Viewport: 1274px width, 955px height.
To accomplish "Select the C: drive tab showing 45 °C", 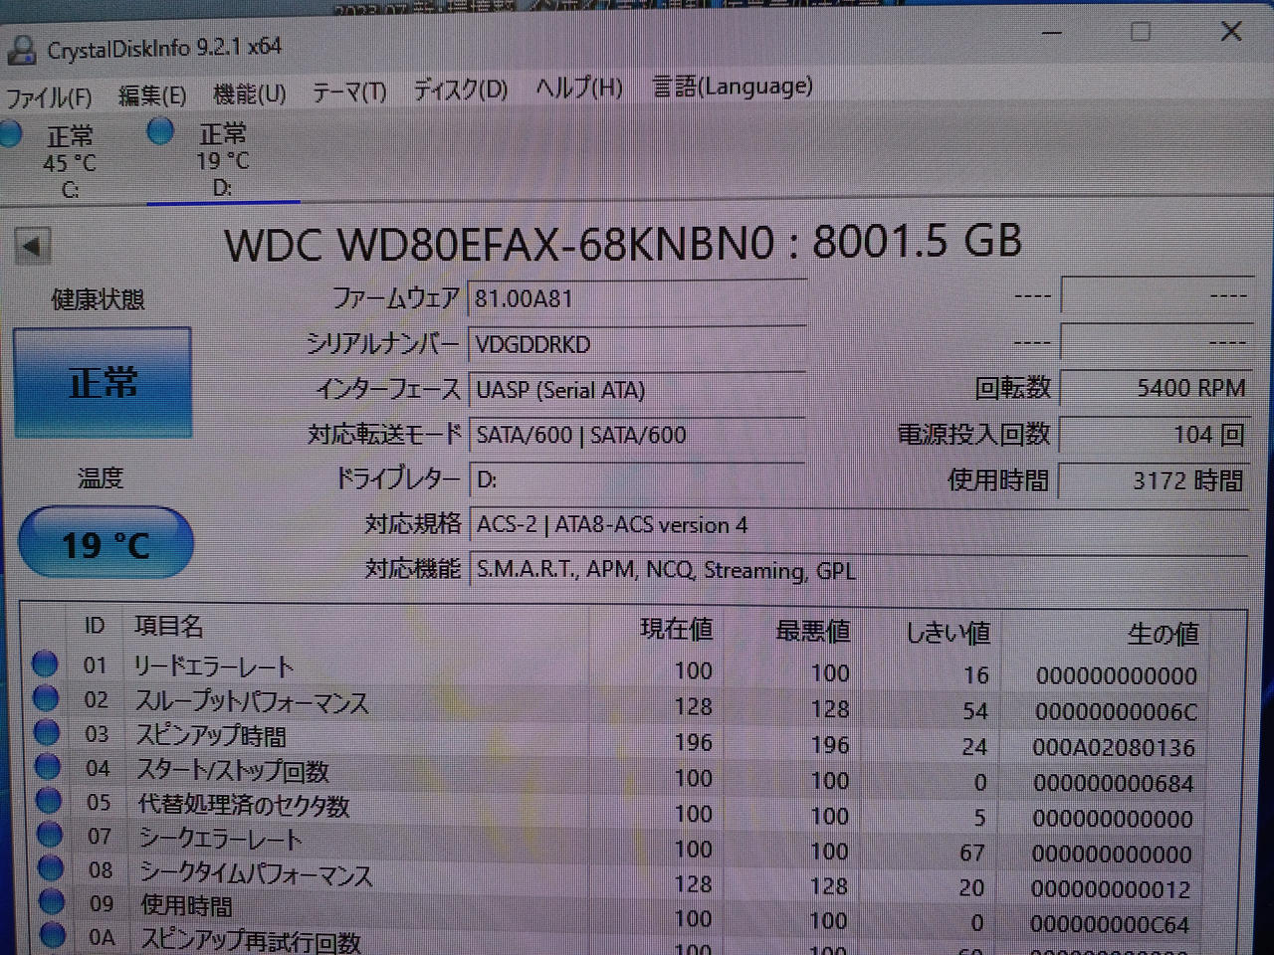I will 70,162.
